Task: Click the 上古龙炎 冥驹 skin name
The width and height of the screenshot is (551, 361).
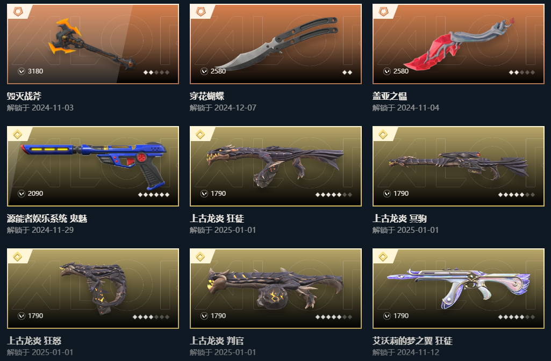Action: point(399,219)
